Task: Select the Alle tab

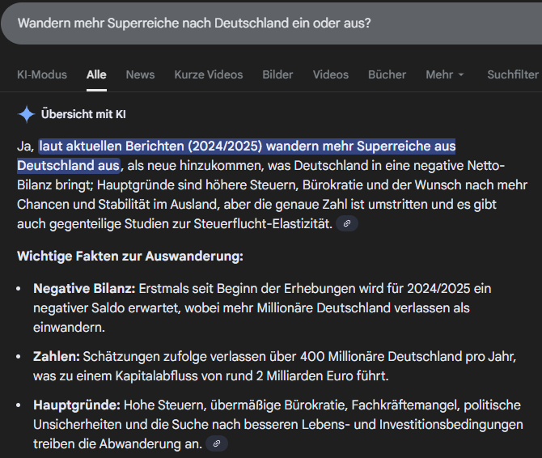Action: 96,74
